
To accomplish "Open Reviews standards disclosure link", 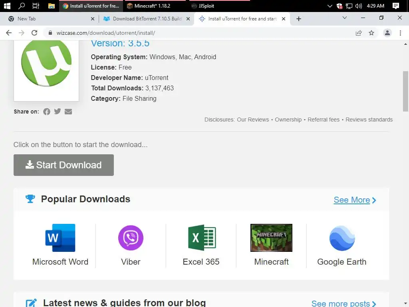I will [369, 120].
